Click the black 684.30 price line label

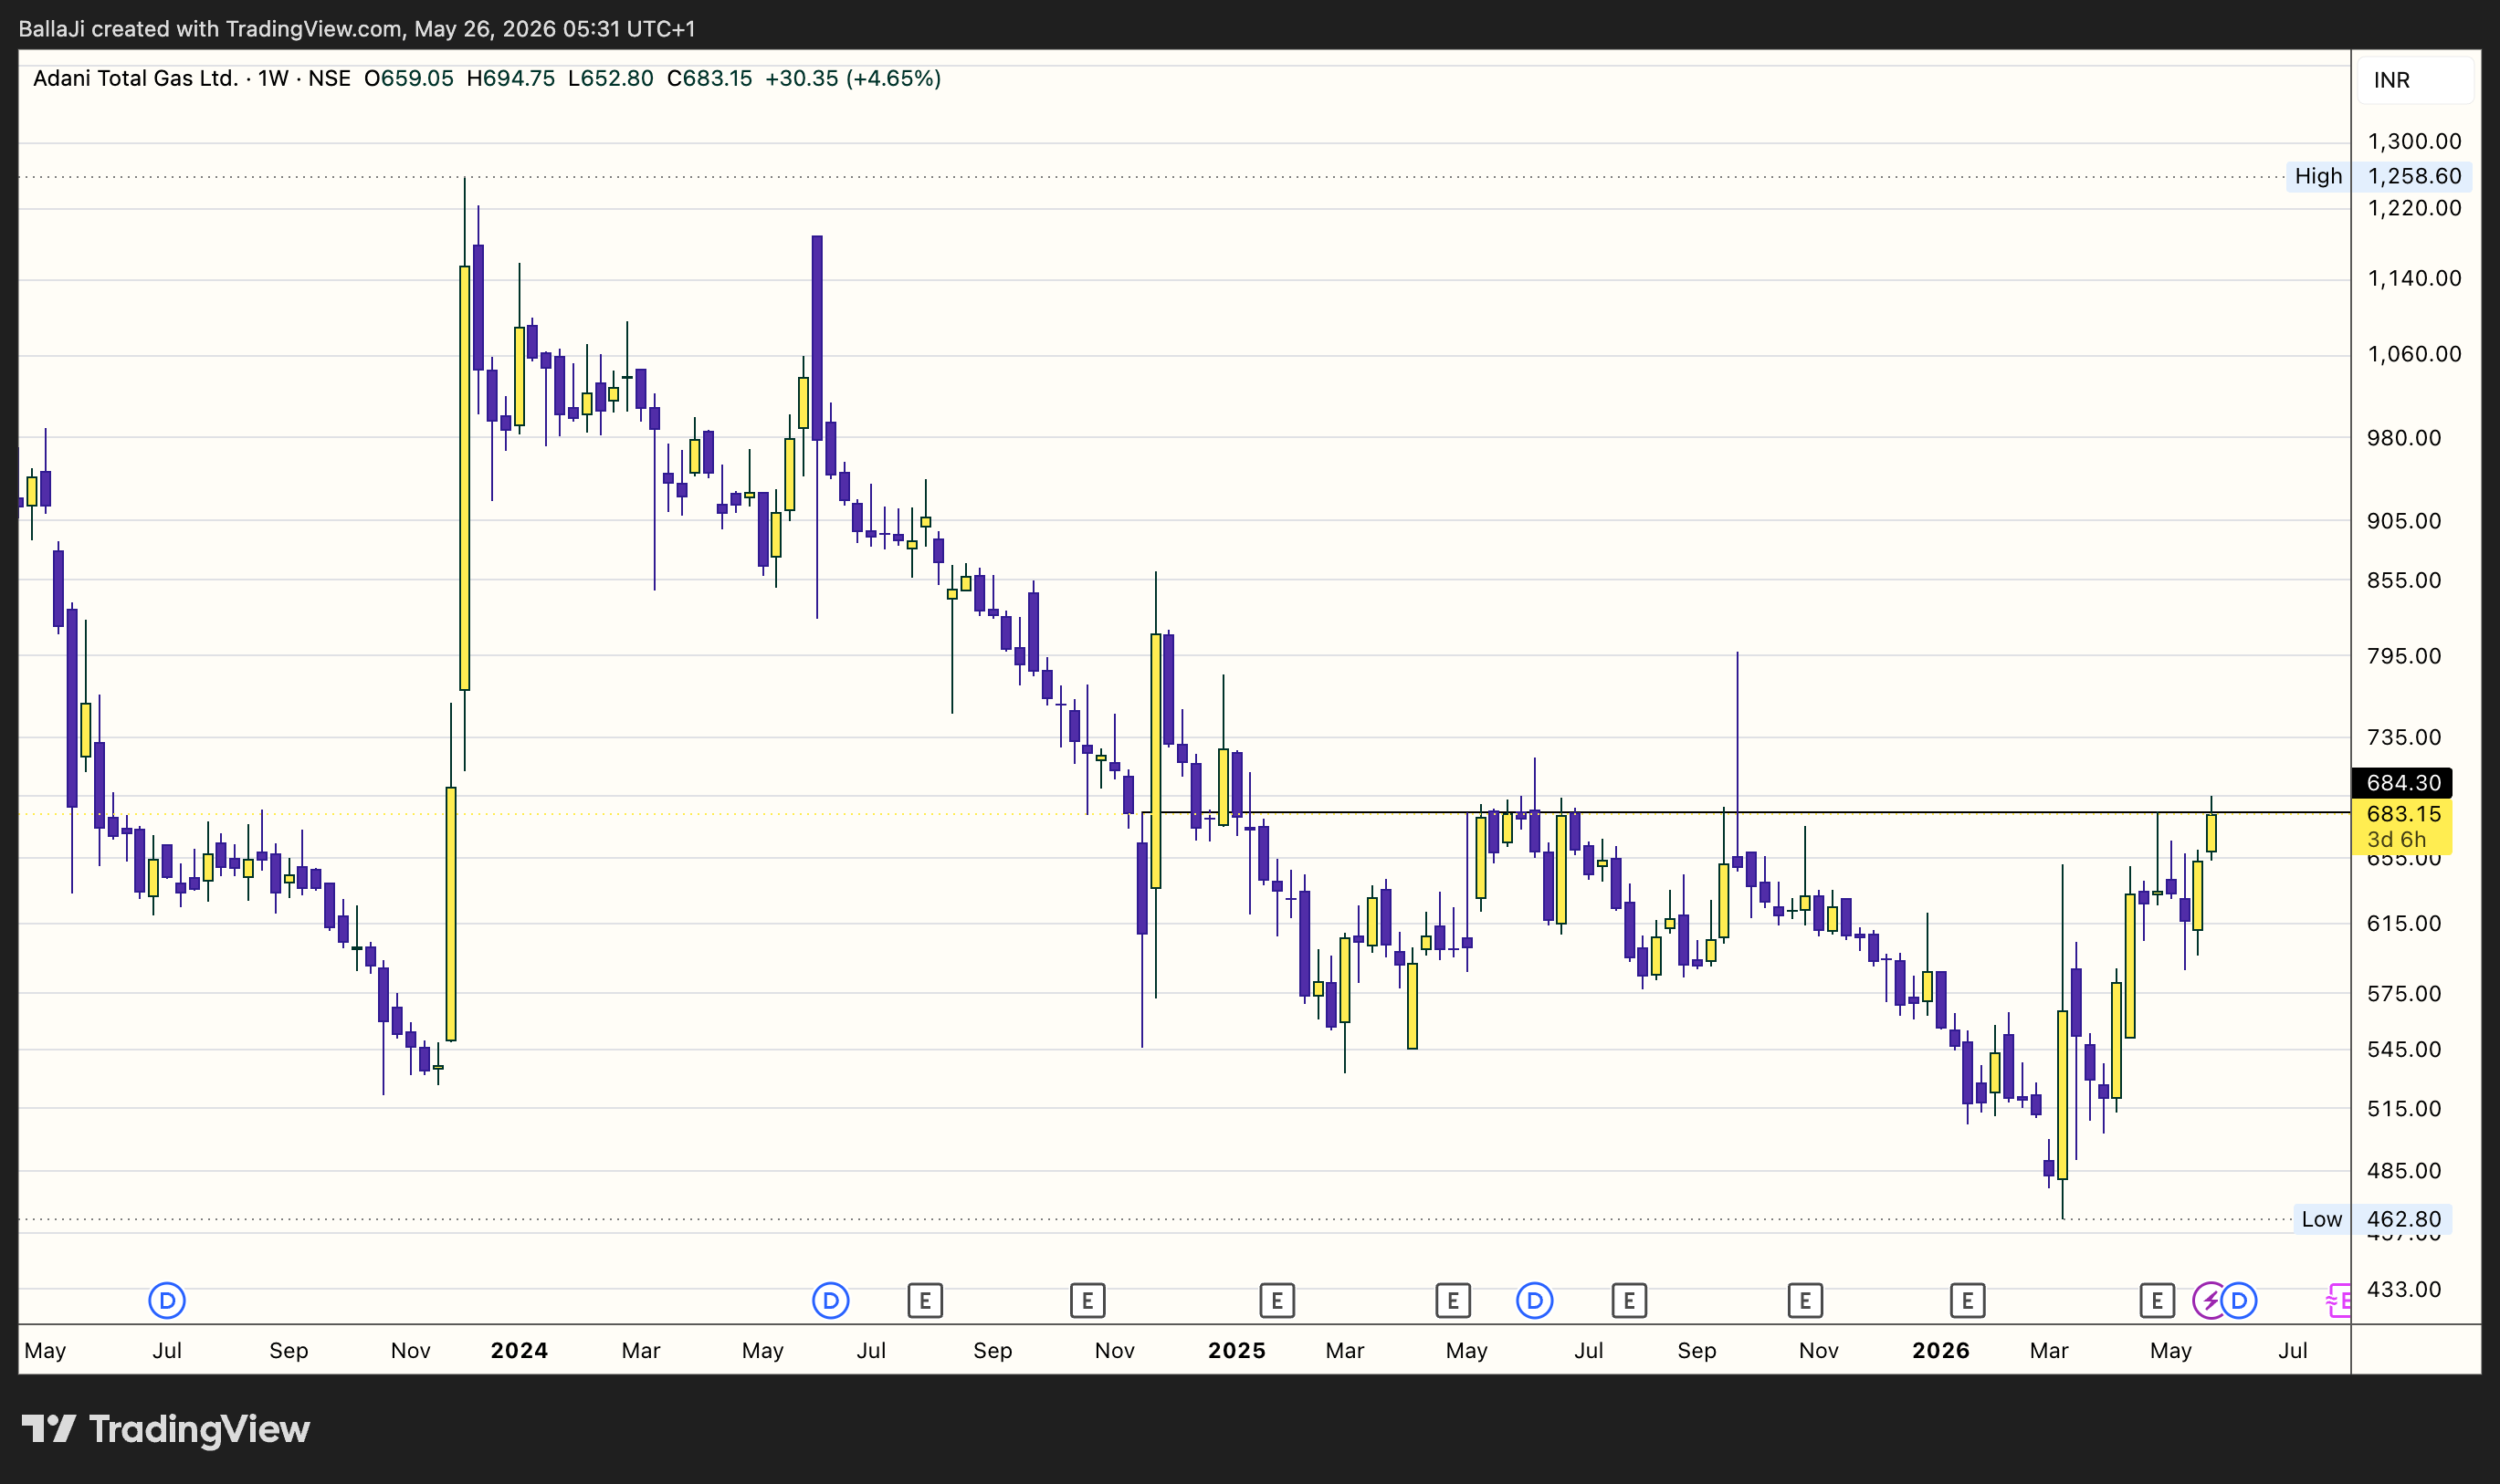pos(2402,783)
